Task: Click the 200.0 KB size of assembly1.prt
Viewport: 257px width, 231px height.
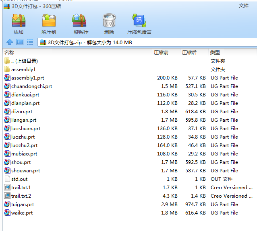Action: pyautogui.click(x=167, y=78)
